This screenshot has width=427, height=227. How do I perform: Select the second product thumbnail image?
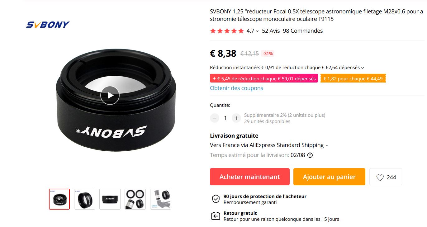(84, 199)
